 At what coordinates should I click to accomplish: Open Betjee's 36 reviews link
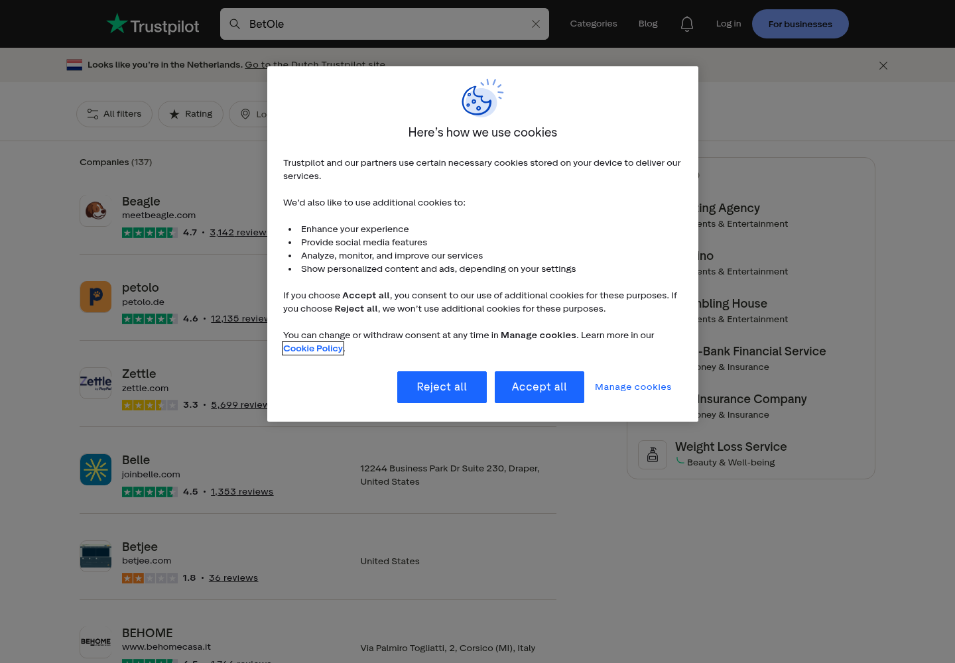click(233, 578)
